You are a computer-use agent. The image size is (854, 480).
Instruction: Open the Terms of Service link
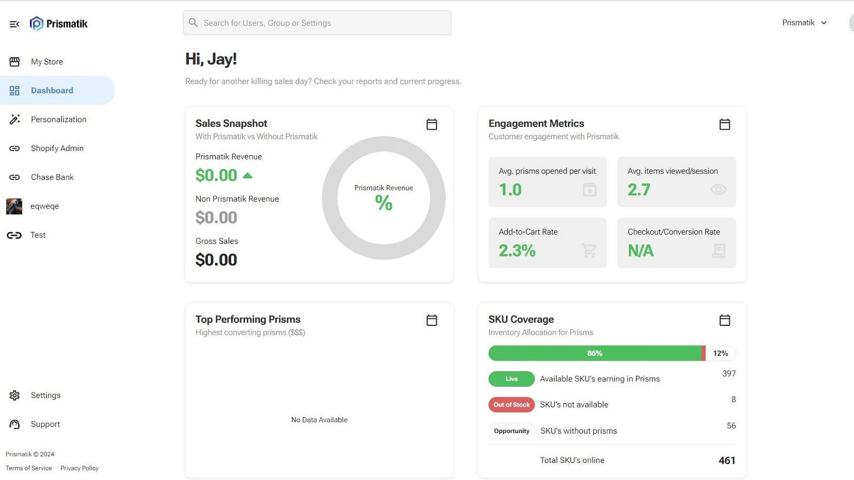[29, 468]
